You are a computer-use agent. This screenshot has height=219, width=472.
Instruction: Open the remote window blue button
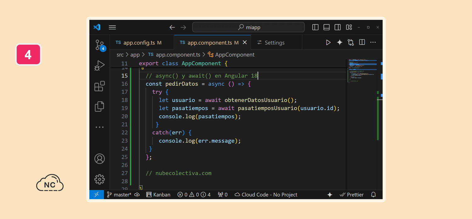[97, 195]
